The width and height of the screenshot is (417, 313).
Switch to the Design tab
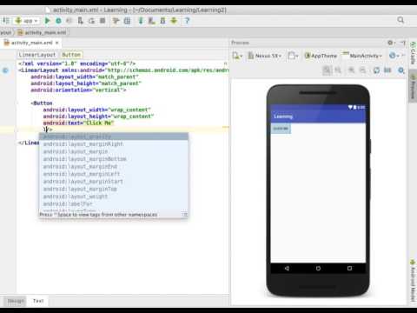[x=16, y=301]
